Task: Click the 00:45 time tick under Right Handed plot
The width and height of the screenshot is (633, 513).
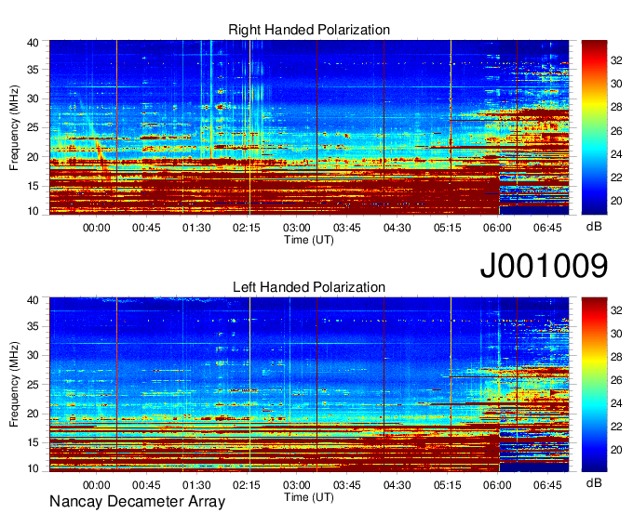Action: [x=146, y=228]
